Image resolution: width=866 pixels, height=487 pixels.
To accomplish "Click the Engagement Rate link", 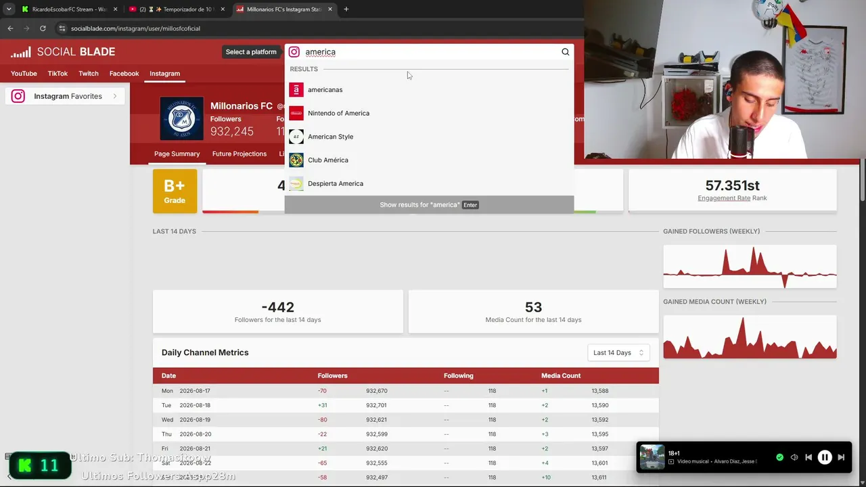I will click(724, 198).
